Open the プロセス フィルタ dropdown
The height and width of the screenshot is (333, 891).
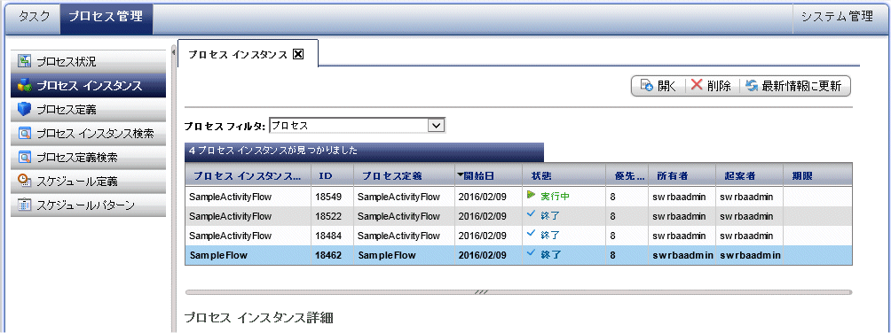(436, 125)
